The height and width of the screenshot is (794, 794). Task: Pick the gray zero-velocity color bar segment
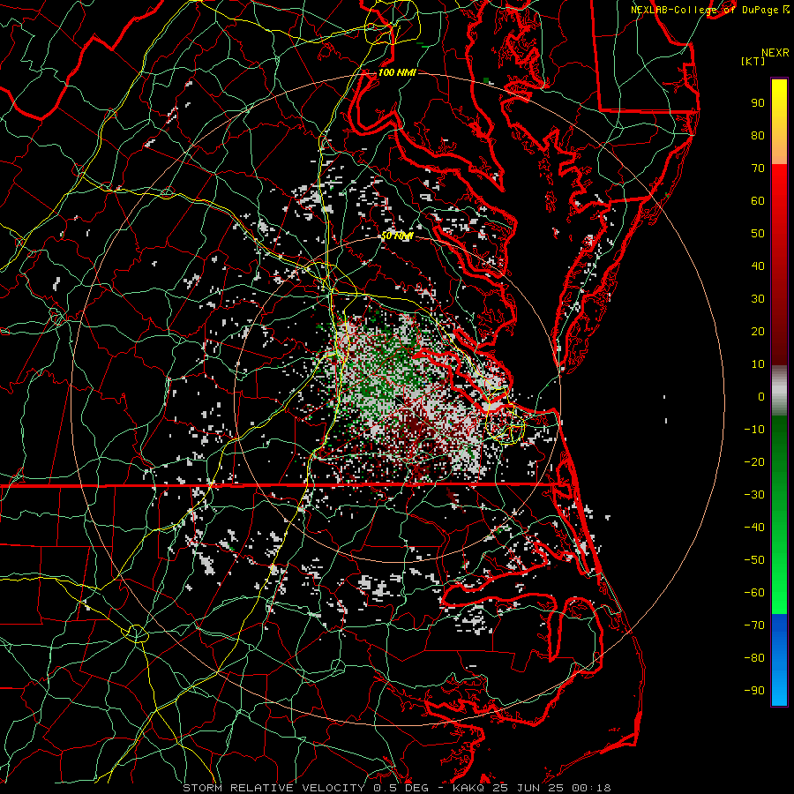point(779,391)
